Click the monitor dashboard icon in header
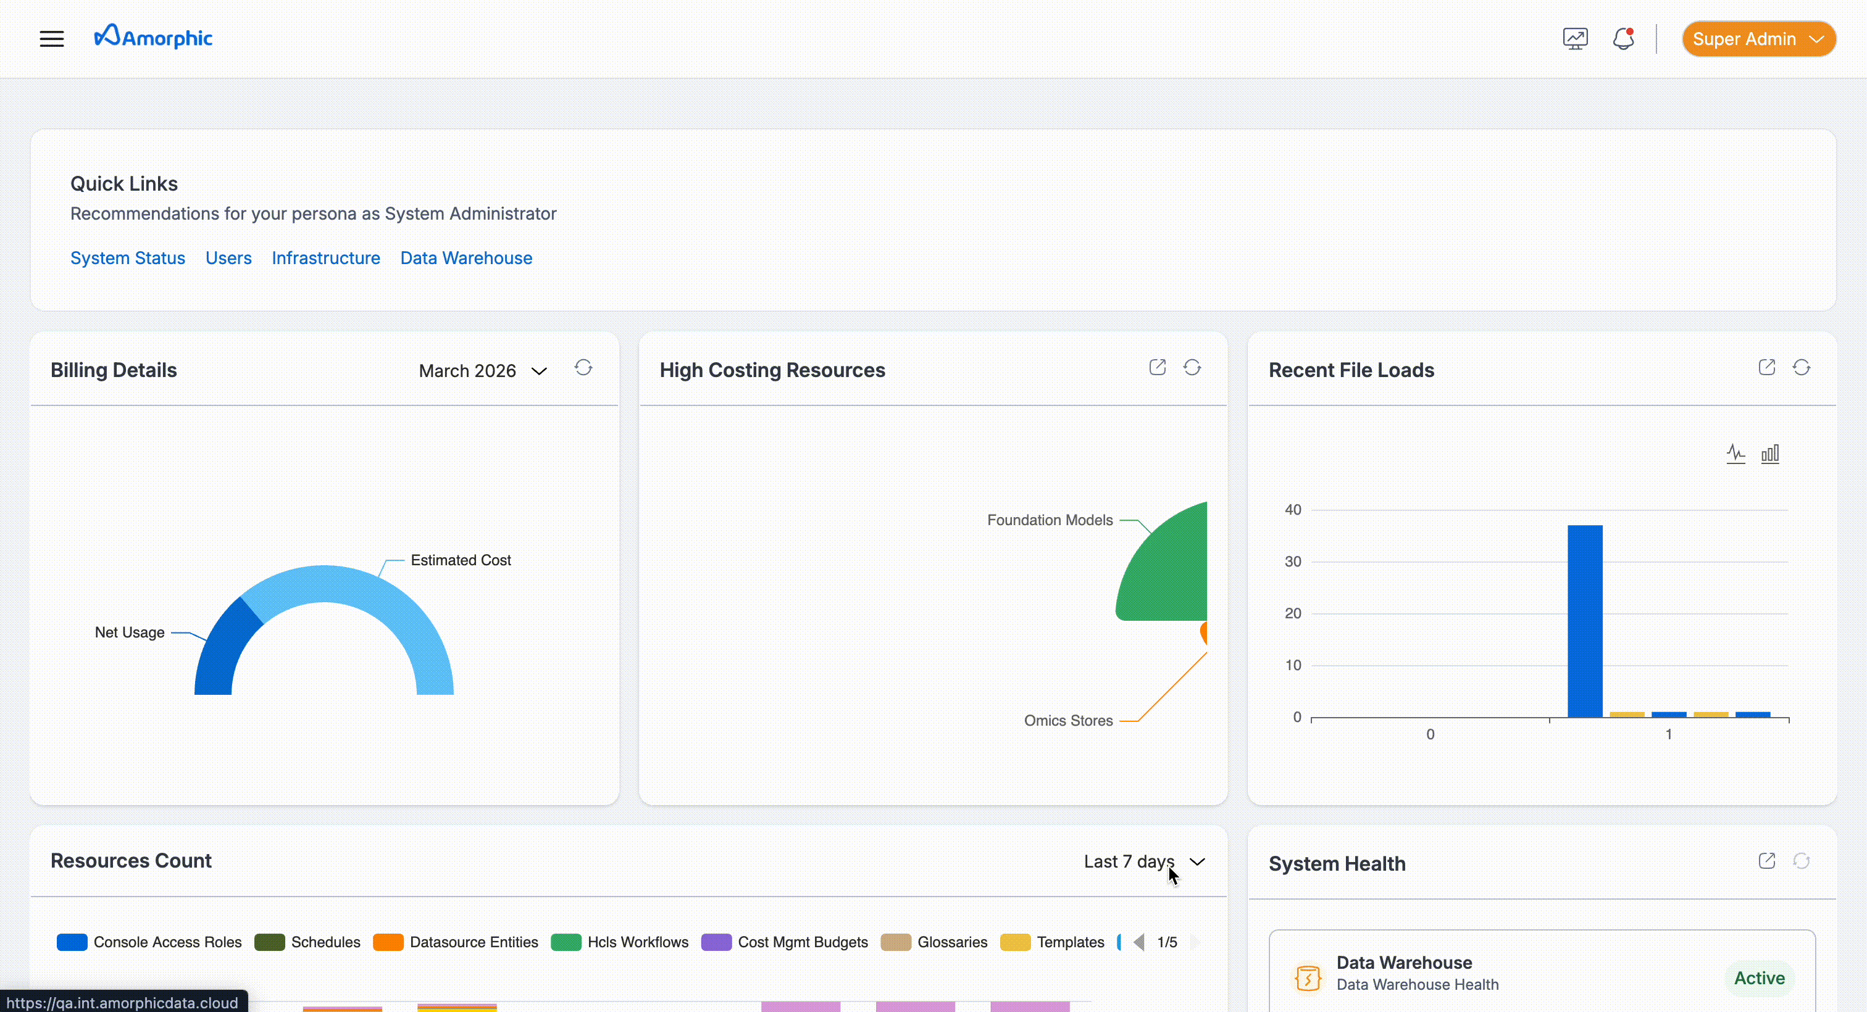Viewport: 1867px width, 1012px height. click(x=1575, y=38)
